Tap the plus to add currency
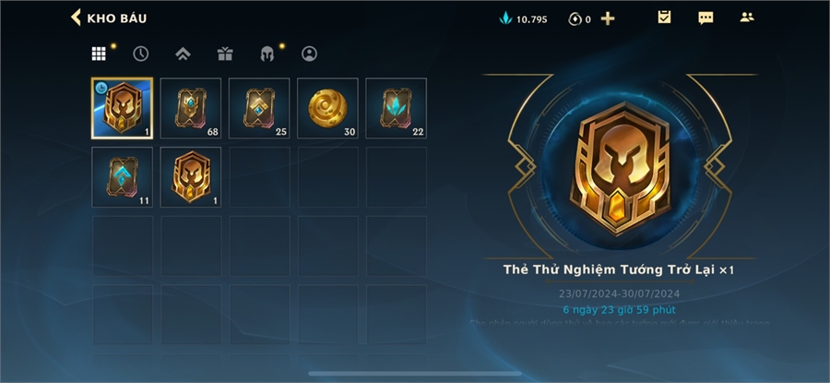The image size is (830, 383). click(608, 19)
